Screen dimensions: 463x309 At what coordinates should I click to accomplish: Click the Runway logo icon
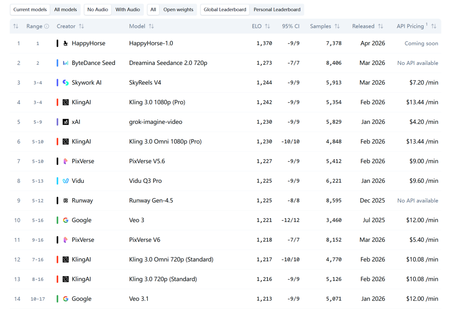point(66,200)
